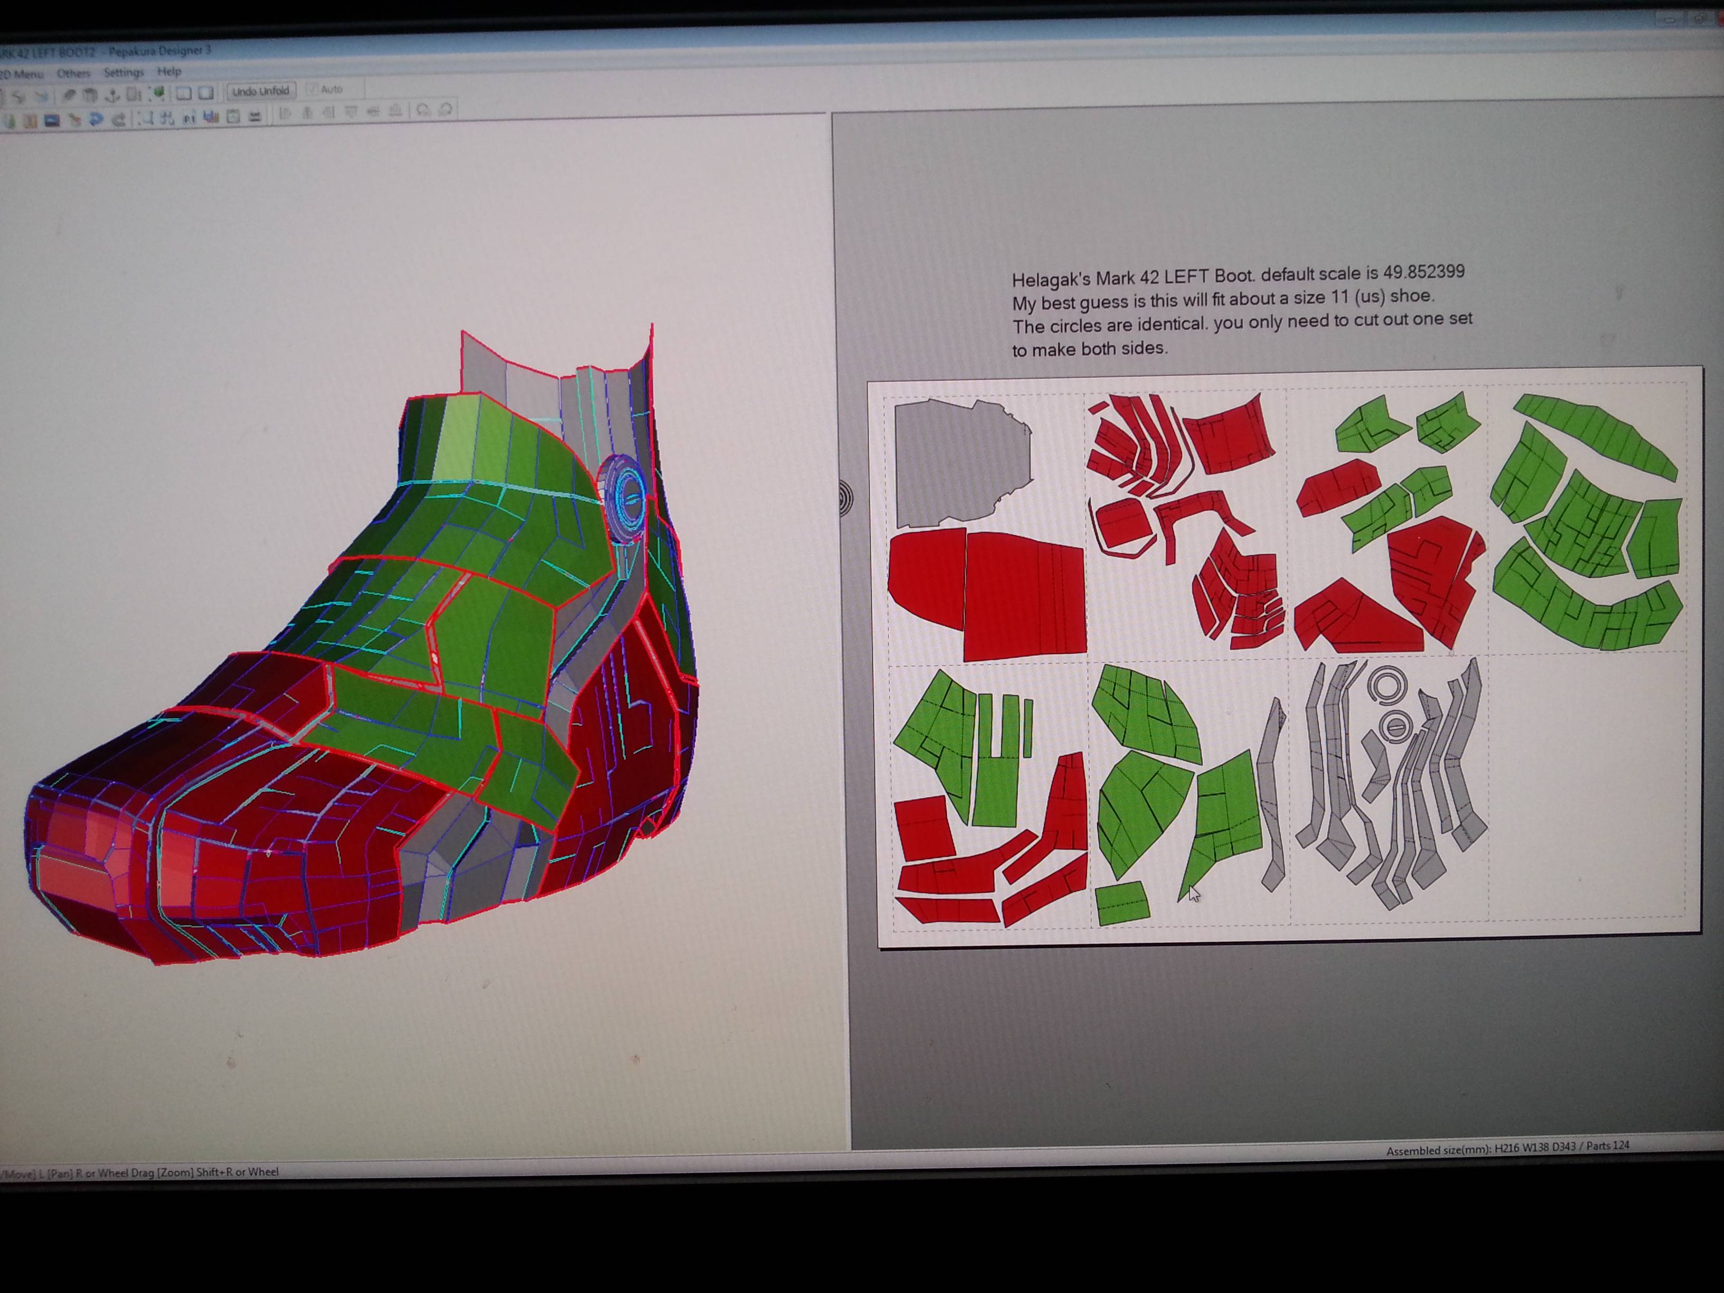Click the clipboard-style icon in second row
The height and width of the screenshot is (1293, 1724).
click(233, 117)
